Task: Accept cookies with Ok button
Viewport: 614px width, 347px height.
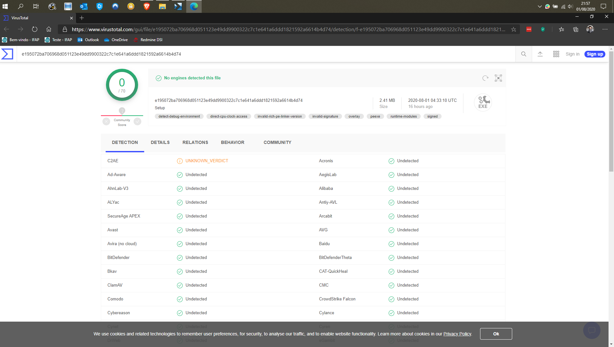Action: [x=496, y=334]
